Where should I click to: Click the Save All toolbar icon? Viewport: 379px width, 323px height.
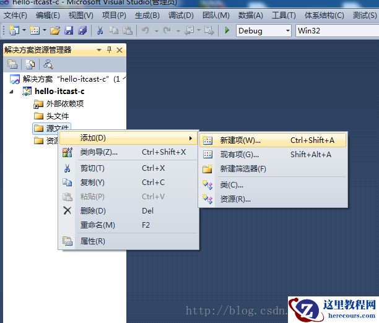[82, 31]
